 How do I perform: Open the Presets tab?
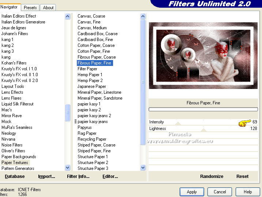[x=30, y=8]
